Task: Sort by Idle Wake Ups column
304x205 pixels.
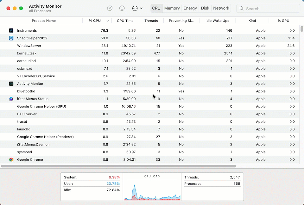Action: coord(217,21)
